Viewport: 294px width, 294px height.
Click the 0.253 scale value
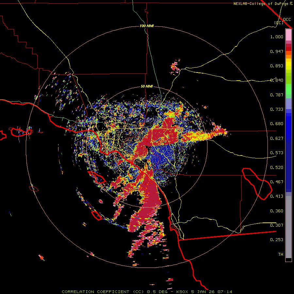(x=277, y=240)
